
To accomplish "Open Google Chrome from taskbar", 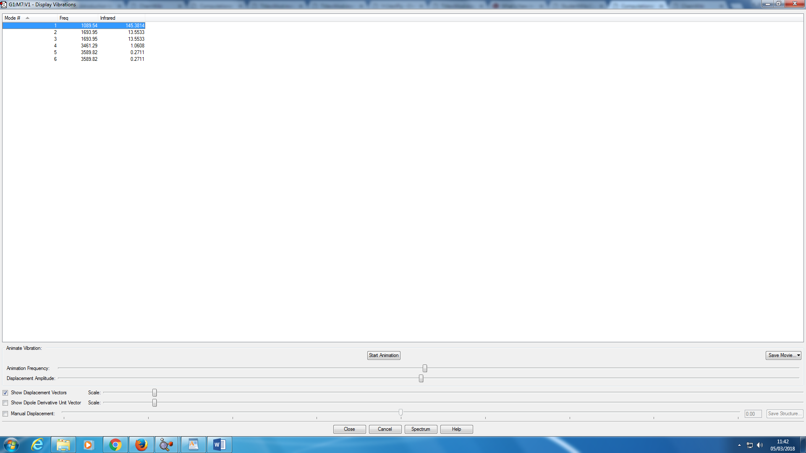I will click(115, 445).
